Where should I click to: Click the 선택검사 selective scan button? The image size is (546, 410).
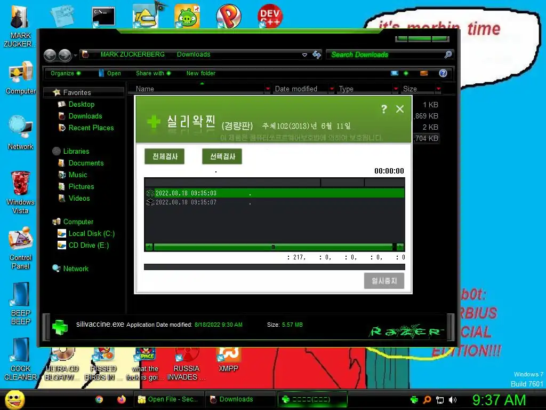coord(222,156)
